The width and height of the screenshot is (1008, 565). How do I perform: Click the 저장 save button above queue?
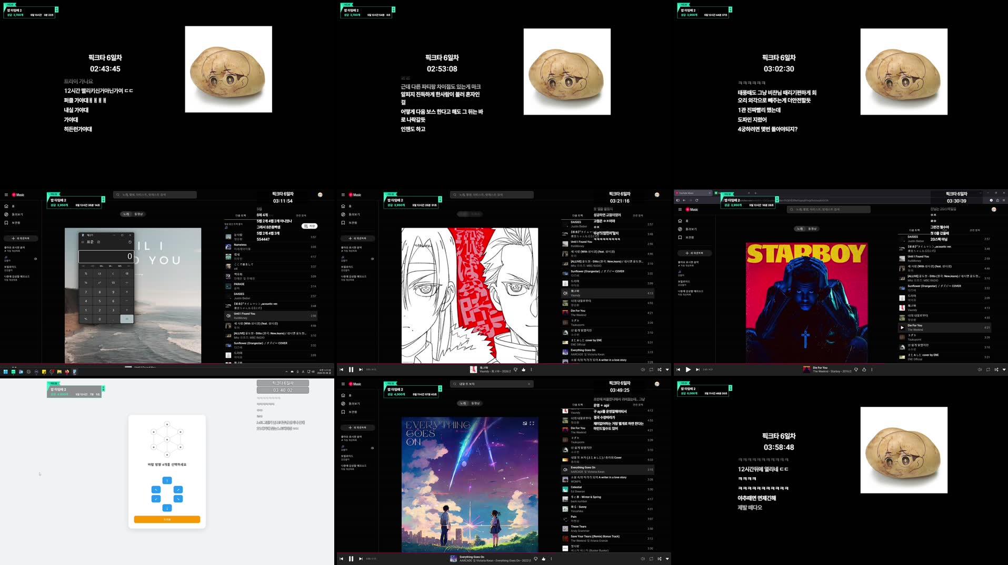coord(310,226)
